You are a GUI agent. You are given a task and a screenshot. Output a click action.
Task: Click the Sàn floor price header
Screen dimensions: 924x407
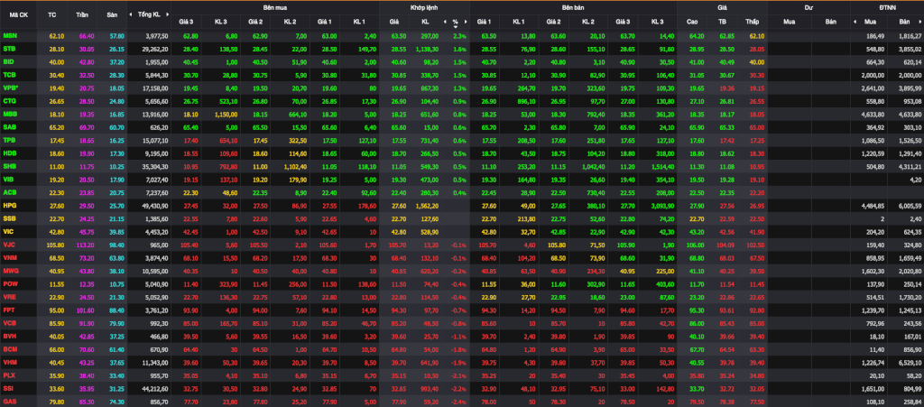(112, 14)
